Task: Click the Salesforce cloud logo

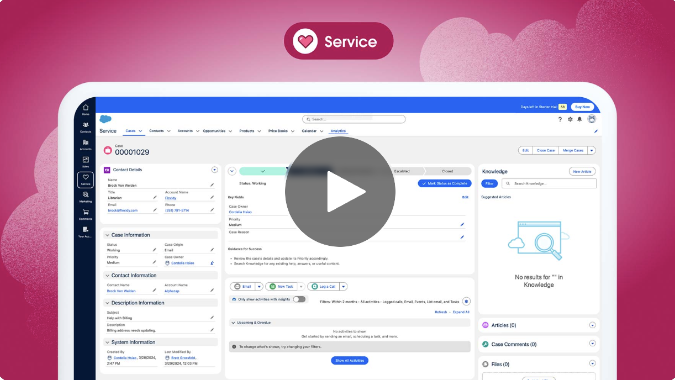Action: (106, 119)
